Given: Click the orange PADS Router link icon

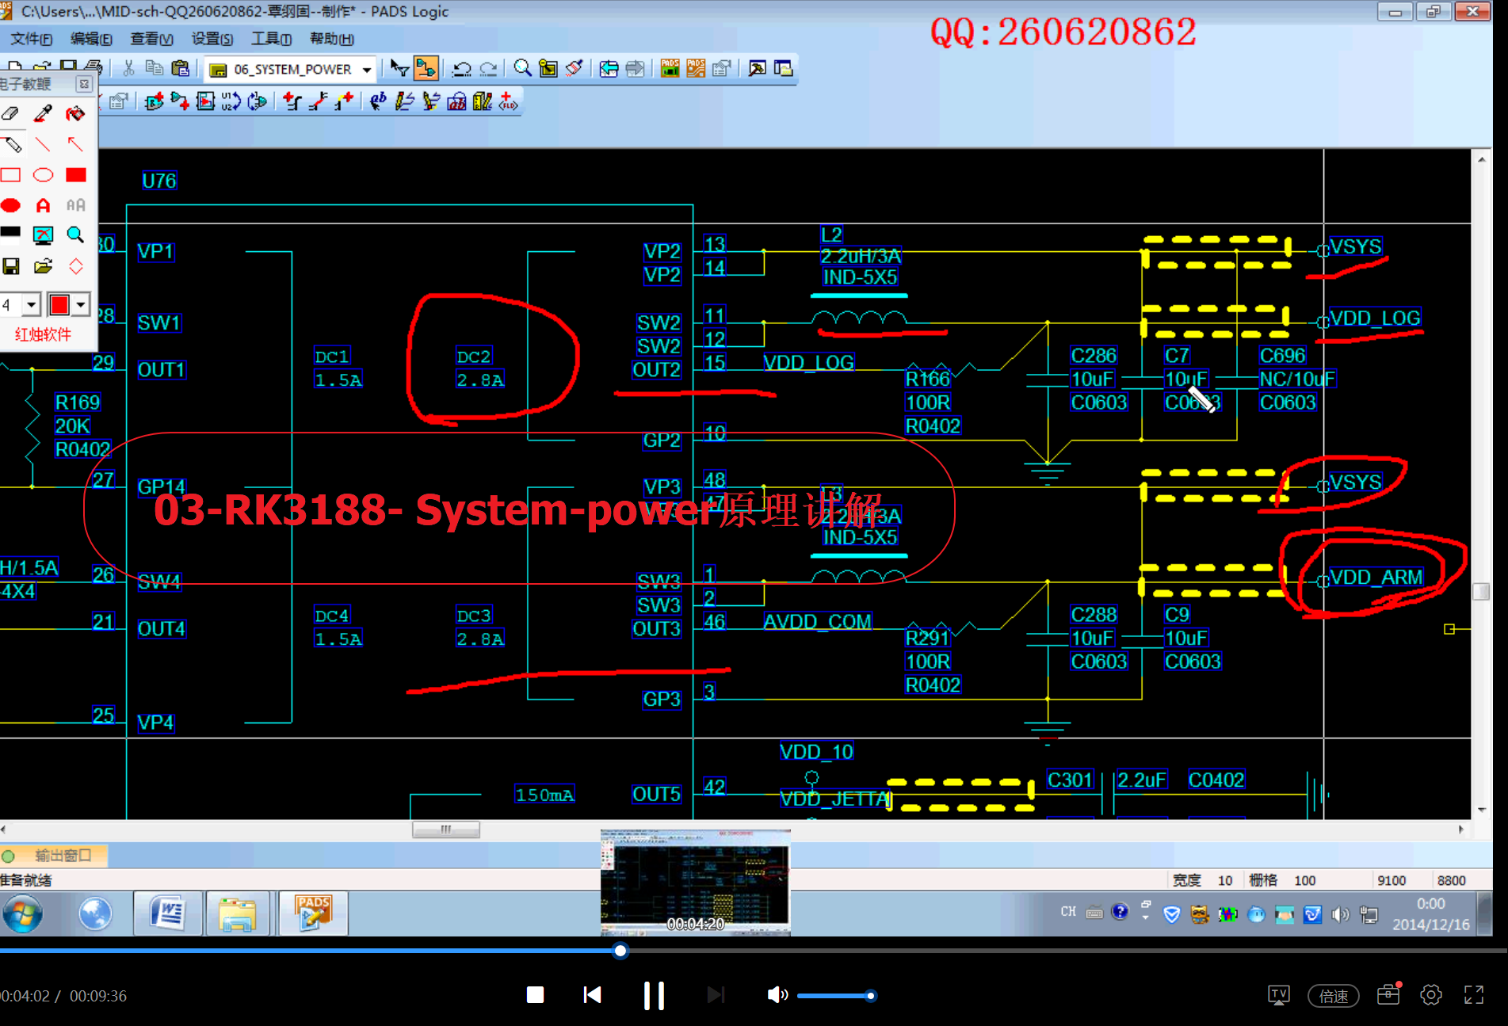Looking at the screenshot, I should coord(696,69).
